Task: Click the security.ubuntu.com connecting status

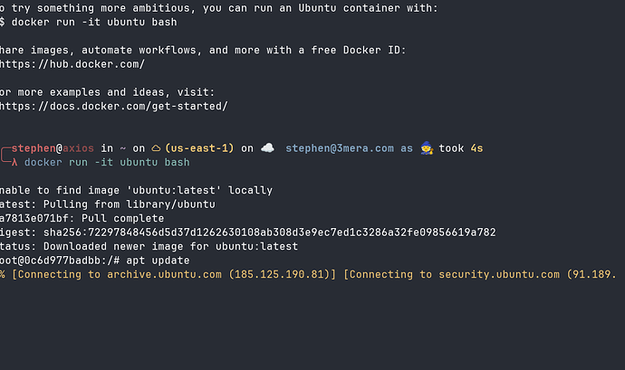Action: point(480,274)
